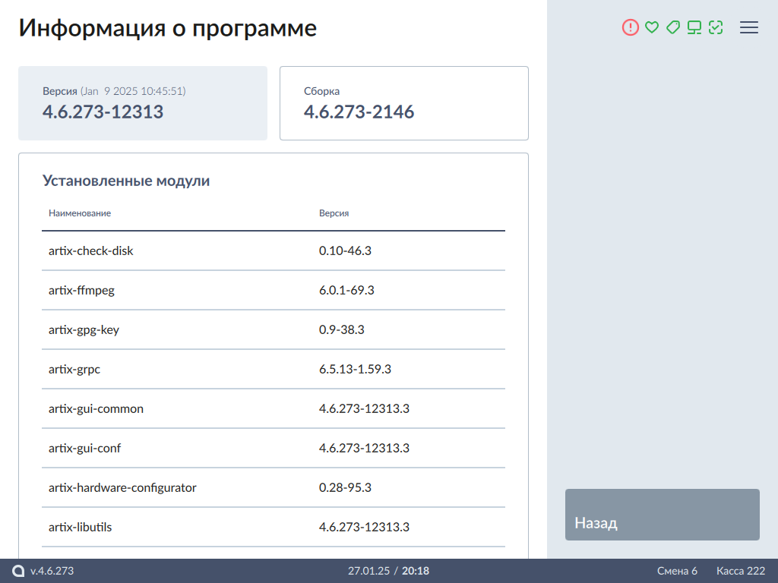Select the artix-ffmpeg module row
The image size is (778, 583).
point(274,290)
